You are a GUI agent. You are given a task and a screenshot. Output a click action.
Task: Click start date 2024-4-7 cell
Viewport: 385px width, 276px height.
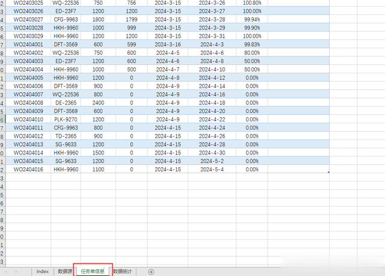pos(168,69)
